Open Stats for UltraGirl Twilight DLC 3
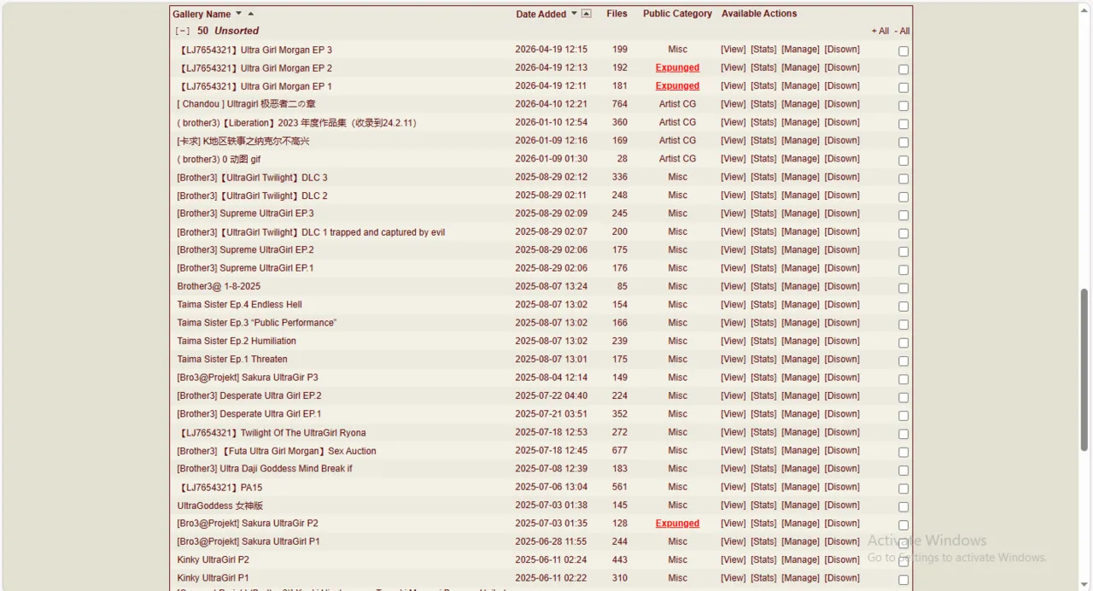This screenshot has width=1093, height=591. click(763, 177)
